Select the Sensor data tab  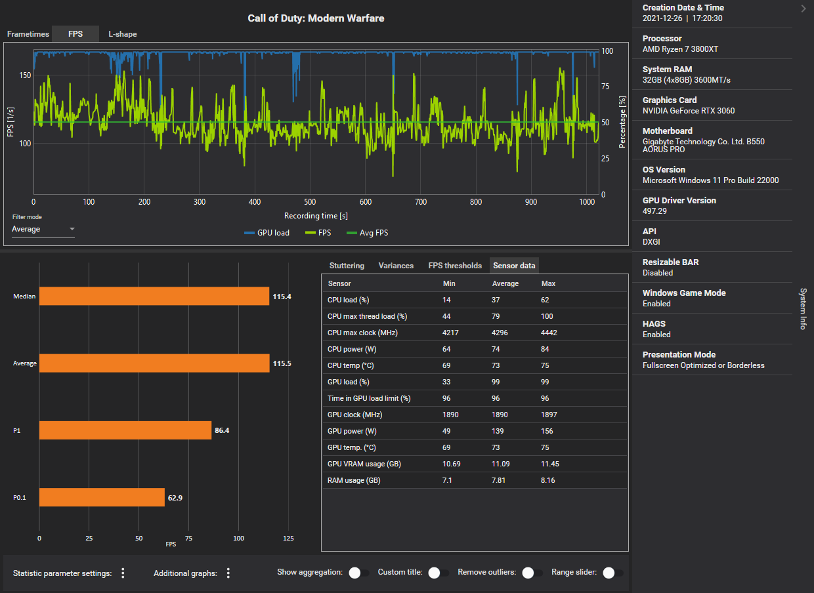click(515, 266)
